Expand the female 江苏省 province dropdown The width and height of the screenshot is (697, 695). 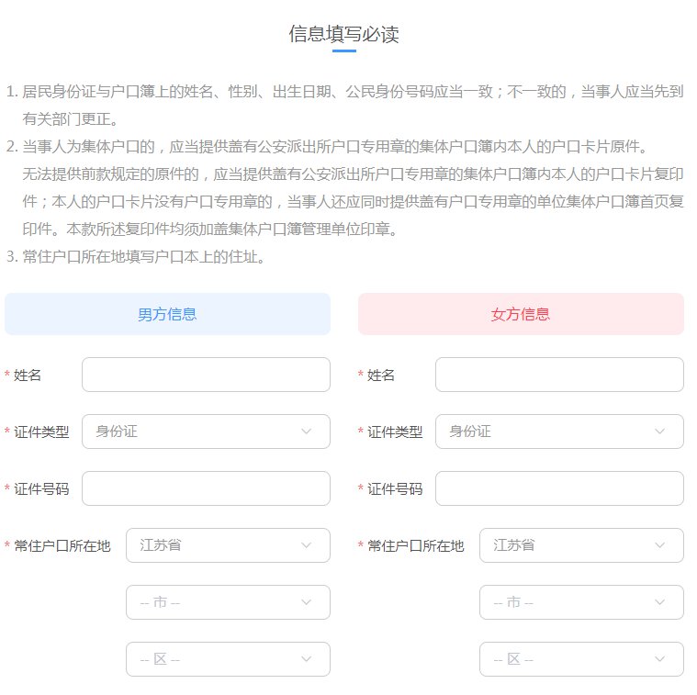[581, 545]
